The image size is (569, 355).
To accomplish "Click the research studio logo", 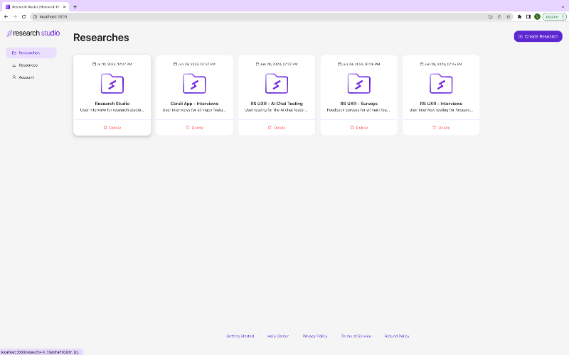I will 33,33.
